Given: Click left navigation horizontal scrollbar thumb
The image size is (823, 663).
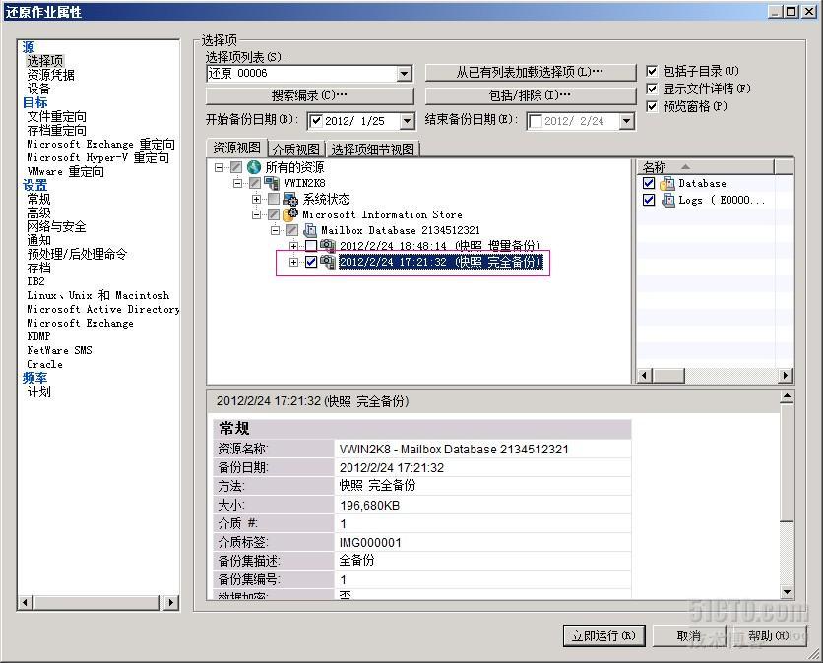Looking at the screenshot, I should (x=96, y=603).
